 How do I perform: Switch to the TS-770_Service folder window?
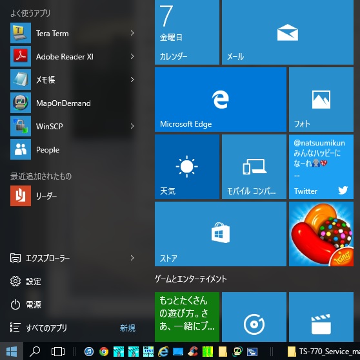pyautogui.click(x=323, y=351)
